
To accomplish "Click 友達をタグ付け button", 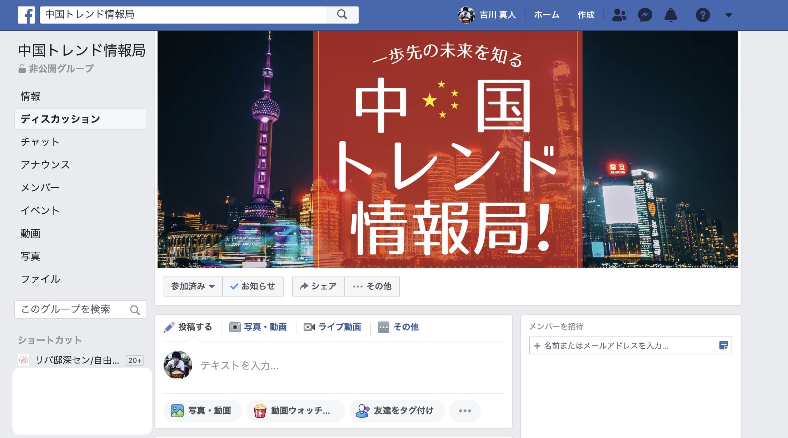I will click(x=397, y=410).
